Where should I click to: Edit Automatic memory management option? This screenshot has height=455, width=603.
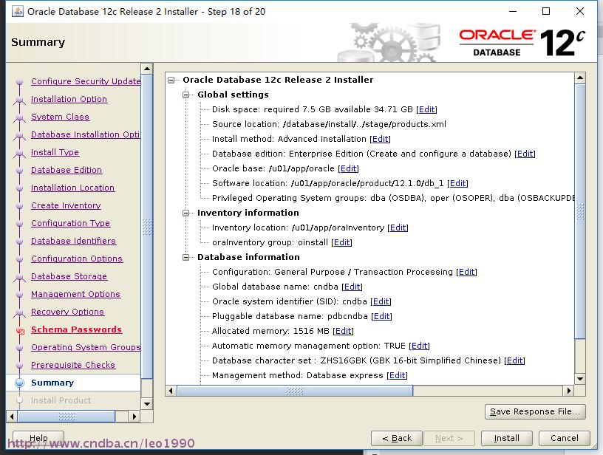pyautogui.click(x=419, y=346)
